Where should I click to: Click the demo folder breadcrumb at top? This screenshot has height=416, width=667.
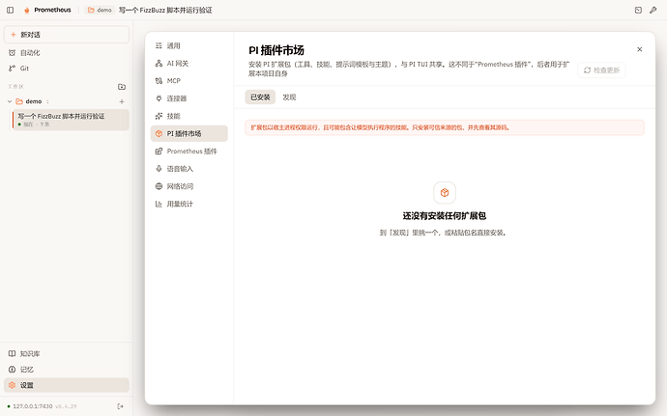100,11
